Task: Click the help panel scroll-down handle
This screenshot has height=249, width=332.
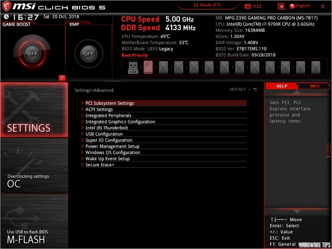Action: click(297, 211)
